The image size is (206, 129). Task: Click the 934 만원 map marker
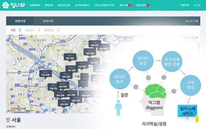point(66,76)
